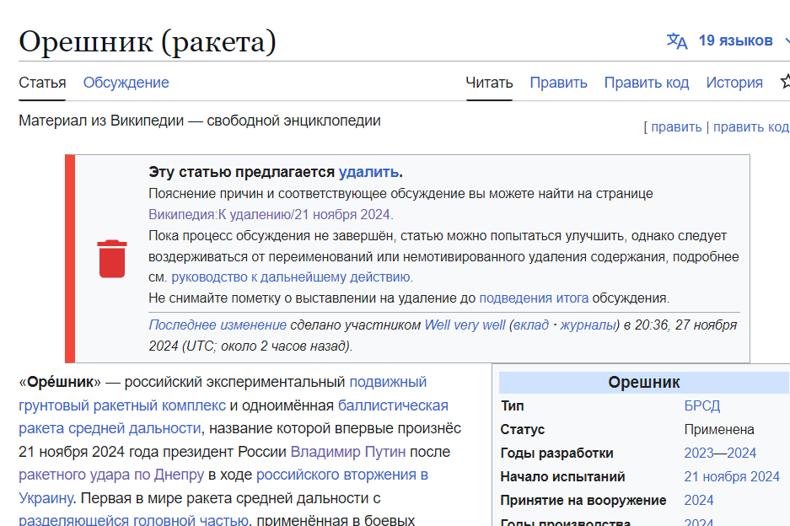Click the section 'править код' link
This screenshot has height=526, width=790.
pyautogui.click(x=751, y=127)
